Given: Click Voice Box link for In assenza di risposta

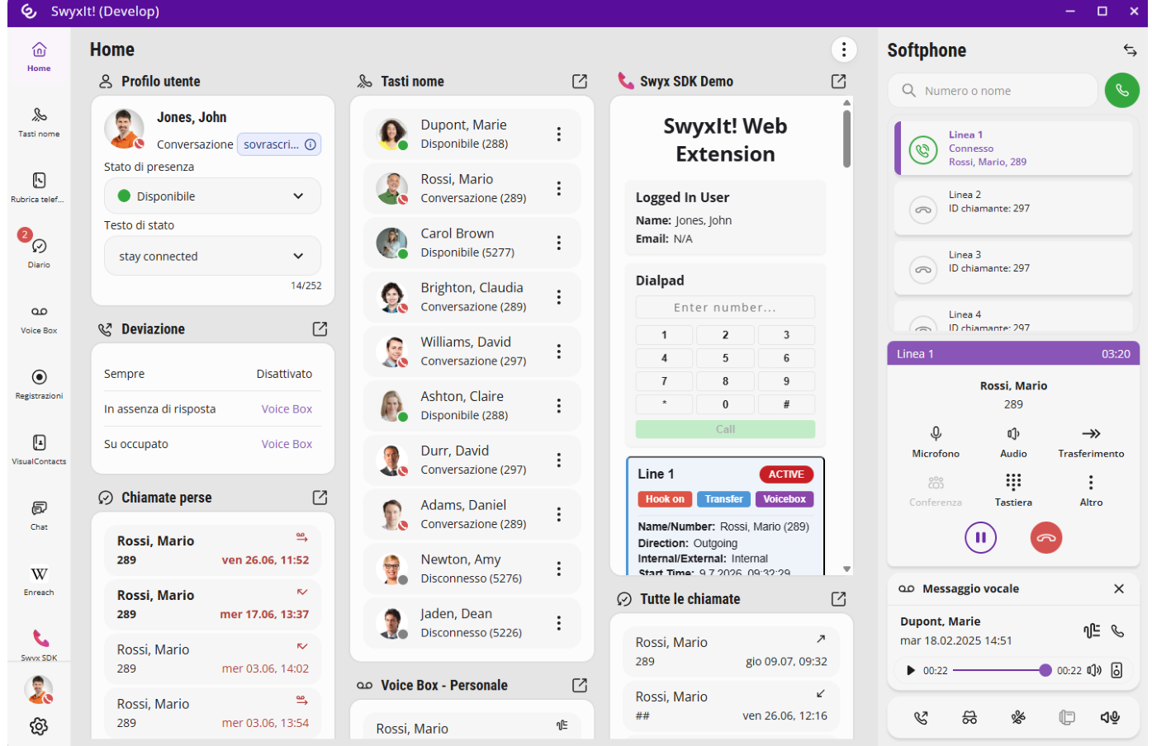Looking at the screenshot, I should click(x=287, y=409).
